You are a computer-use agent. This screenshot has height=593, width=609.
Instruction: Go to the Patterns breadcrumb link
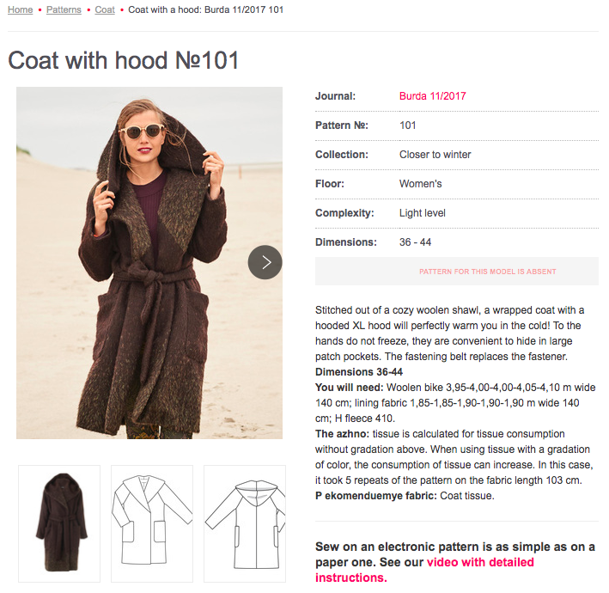click(x=64, y=9)
